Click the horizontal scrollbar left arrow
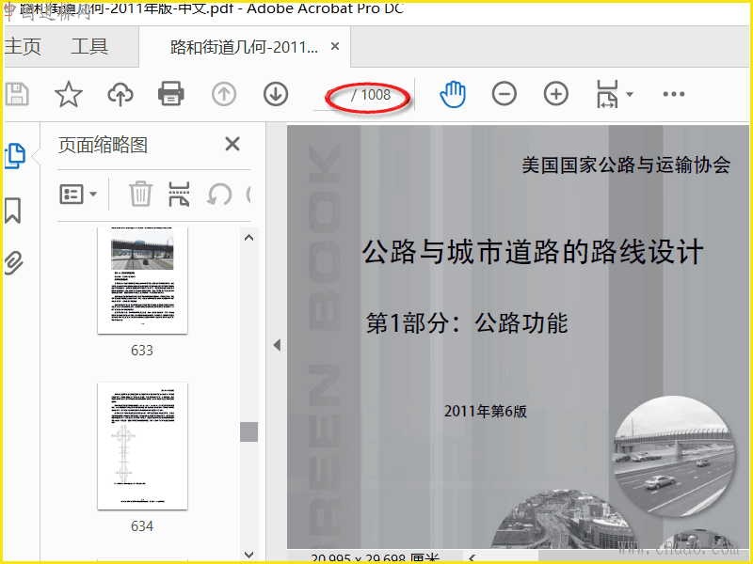The image size is (753, 564). point(473,557)
